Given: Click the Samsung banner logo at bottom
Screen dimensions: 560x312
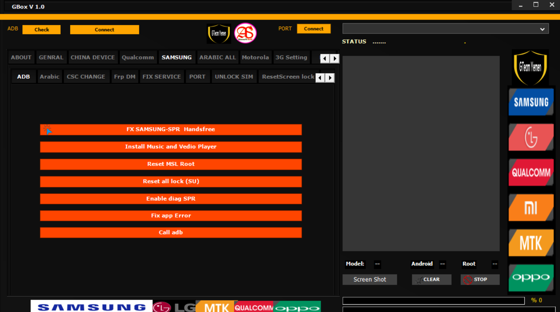Looking at the screenshot, I should (92, 307).
